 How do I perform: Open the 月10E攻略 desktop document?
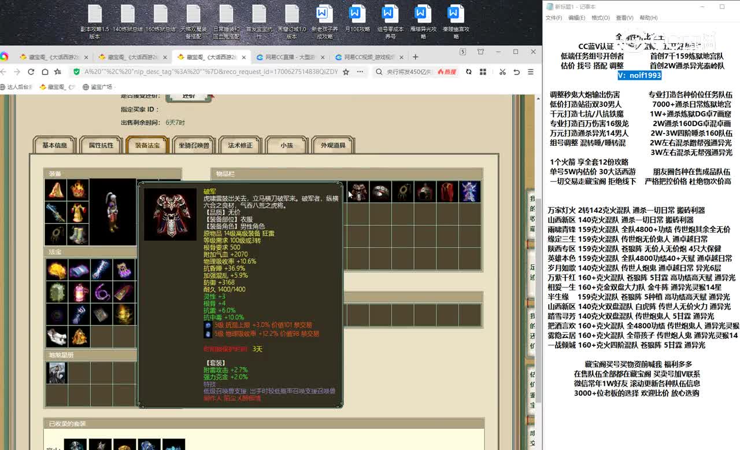[x=357, y=19]
